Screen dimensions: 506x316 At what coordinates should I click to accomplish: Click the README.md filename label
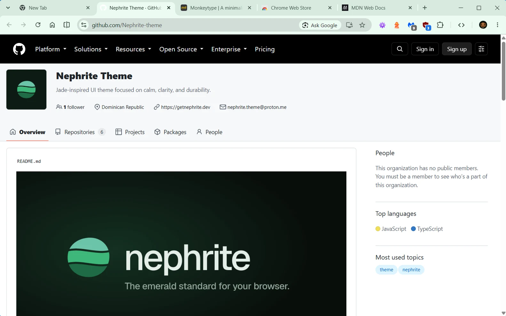click(29, 161)
